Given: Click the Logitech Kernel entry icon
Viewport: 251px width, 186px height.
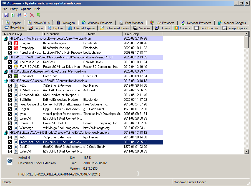Looking at the screenshot, I should coord(16,53).
